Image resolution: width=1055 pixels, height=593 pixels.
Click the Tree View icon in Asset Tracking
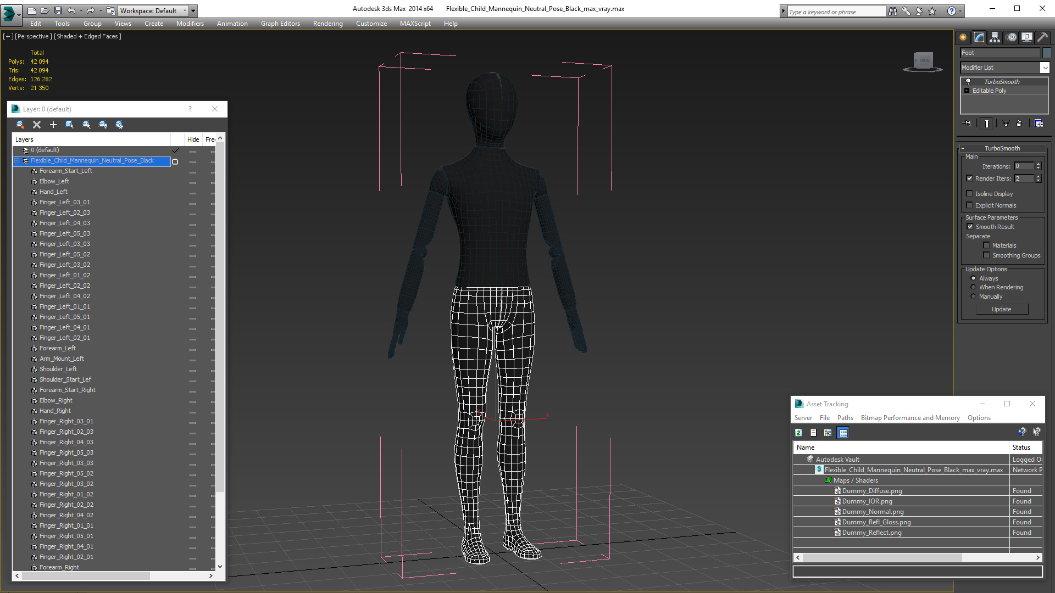828,433
